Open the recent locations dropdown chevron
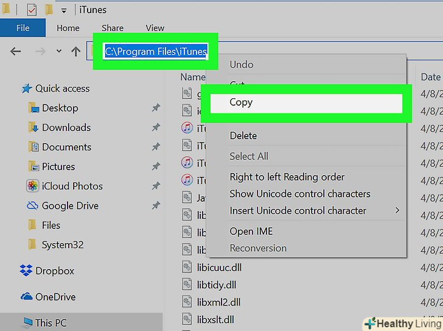 (x=59, y=51)
